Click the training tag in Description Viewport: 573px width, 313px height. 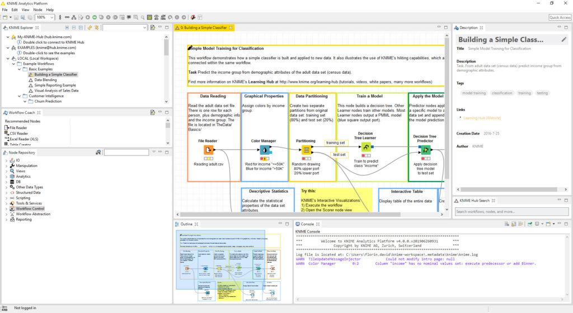(x=524, y=93)
